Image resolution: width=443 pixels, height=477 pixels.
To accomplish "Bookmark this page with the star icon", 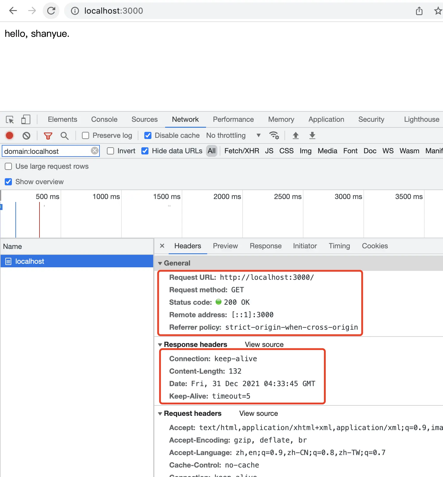I will pos(438,11).
